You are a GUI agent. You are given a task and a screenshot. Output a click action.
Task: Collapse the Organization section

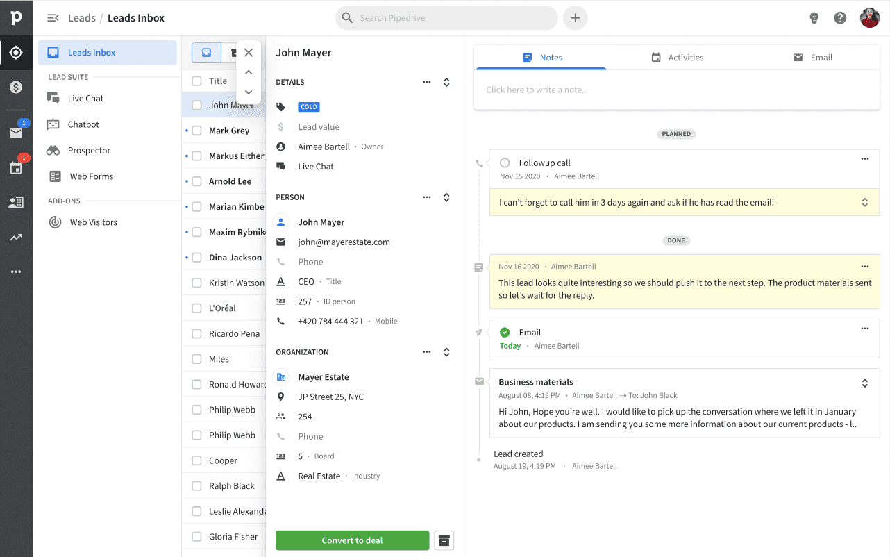(x=446, y=352)
